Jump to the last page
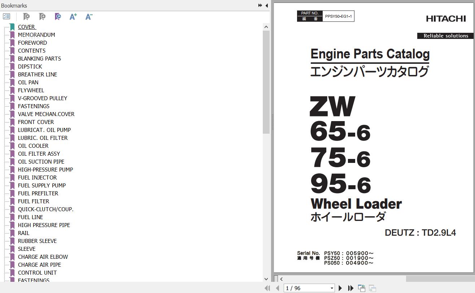 350,288
